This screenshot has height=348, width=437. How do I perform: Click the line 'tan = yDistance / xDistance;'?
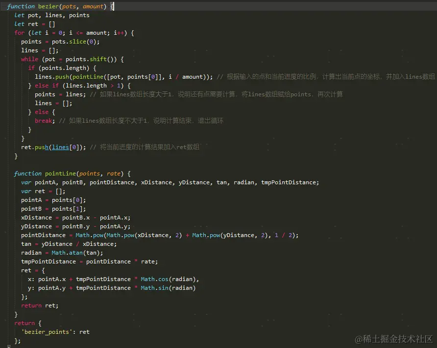pyautogui.click(x=69, y=244)
